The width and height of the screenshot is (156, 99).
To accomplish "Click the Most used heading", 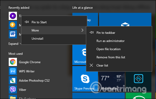I will click(x=15, y=54).
